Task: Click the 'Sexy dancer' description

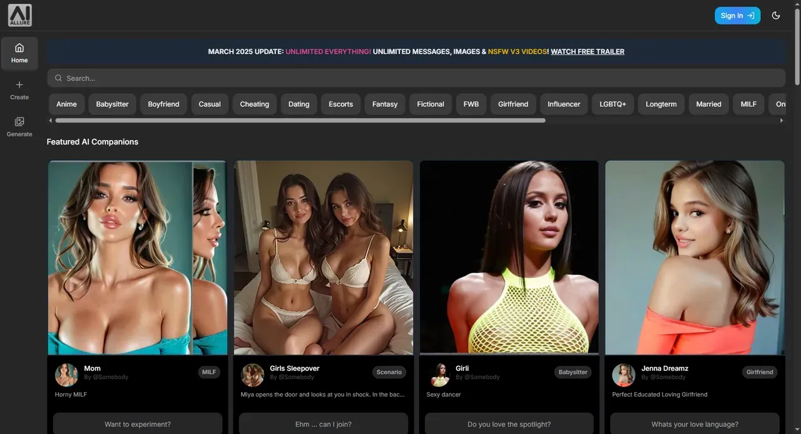Action: coord(444,395)
